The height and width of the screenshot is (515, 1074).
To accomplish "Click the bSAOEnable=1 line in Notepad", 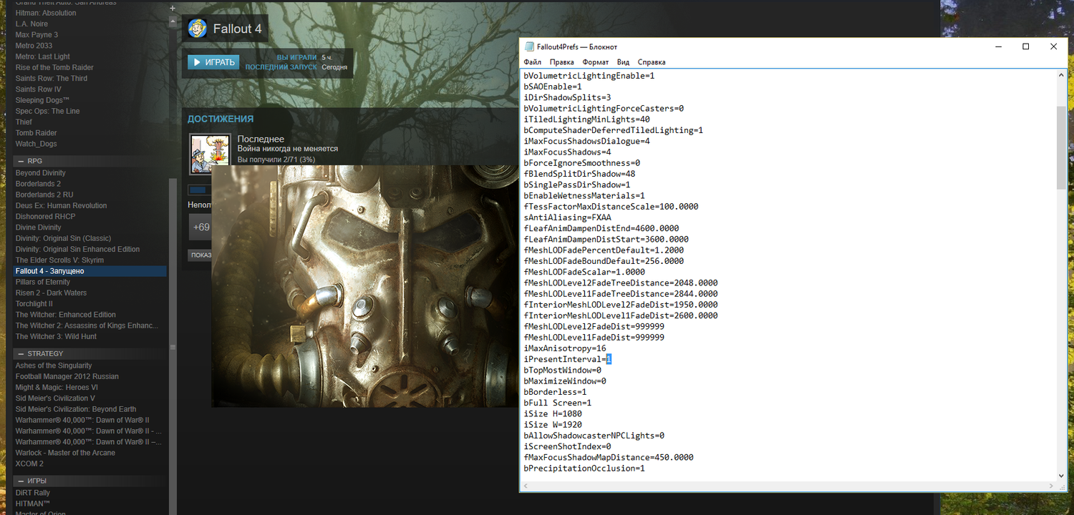I will (553, 87).
